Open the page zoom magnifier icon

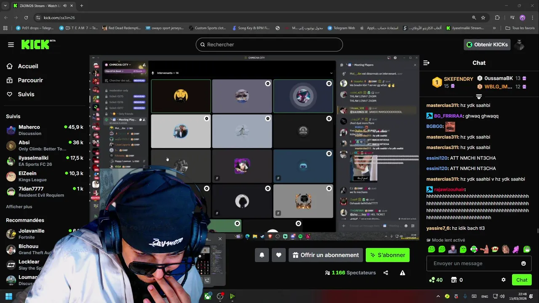[474, 18]
